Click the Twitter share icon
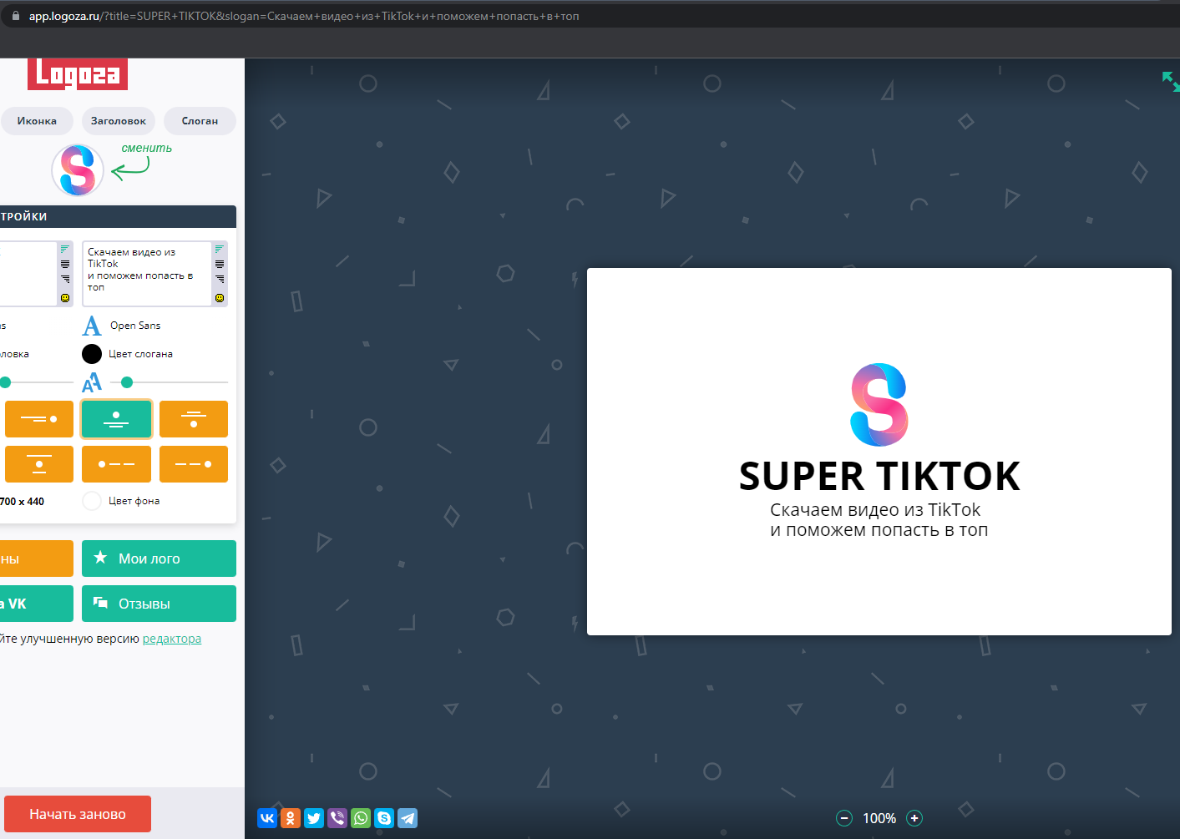The image size is (1180, 839). 314,818
